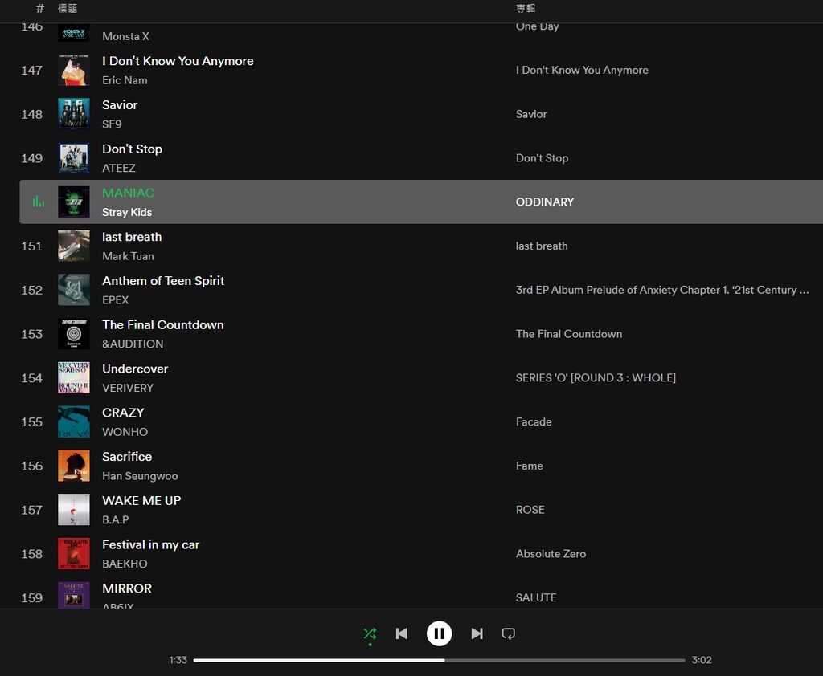The height and width of the screenshot is (676, 823).
Task: Open the I Don't Know You Anymore album link
Action: coord(582,71)
